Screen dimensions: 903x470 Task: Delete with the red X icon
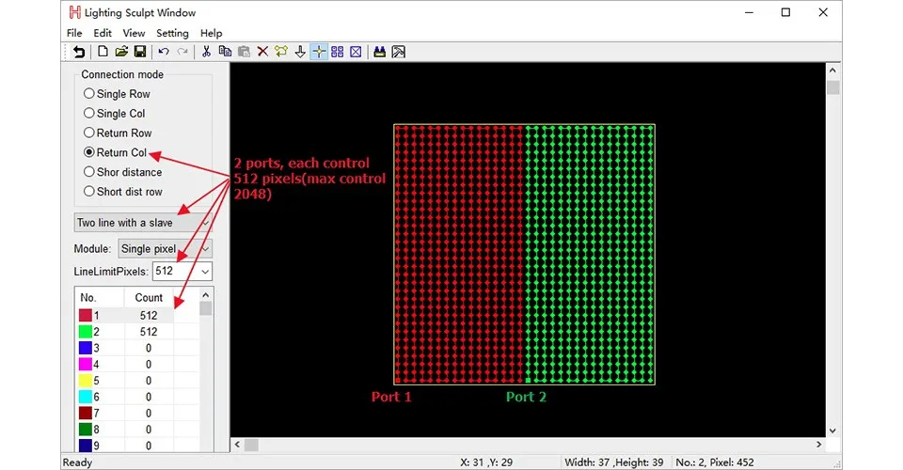click(262, 52)
